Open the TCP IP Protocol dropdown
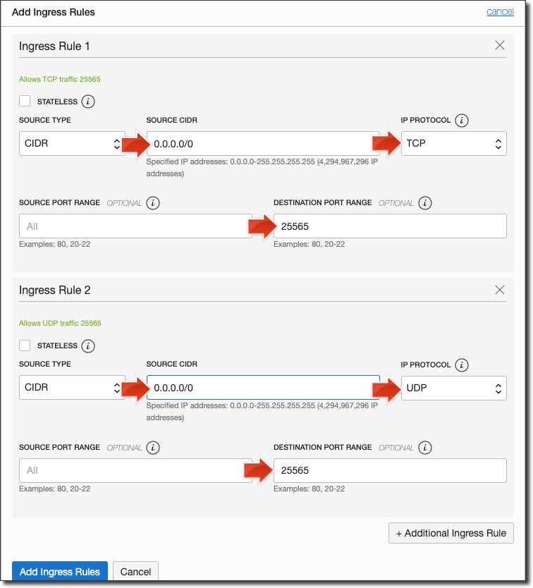Screen dimensions: 533x588 pyautogui.click(x=453, y=144)
